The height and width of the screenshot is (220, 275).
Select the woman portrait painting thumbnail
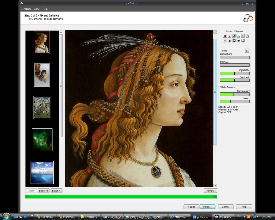click(x=42, y=43)
